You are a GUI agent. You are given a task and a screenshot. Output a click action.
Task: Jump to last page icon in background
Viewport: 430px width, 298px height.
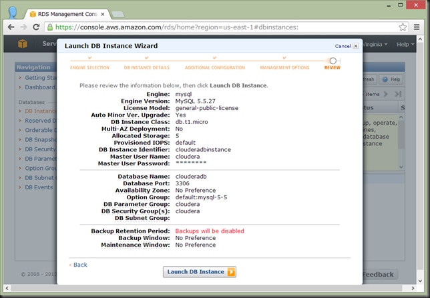[x=398, y=94]
